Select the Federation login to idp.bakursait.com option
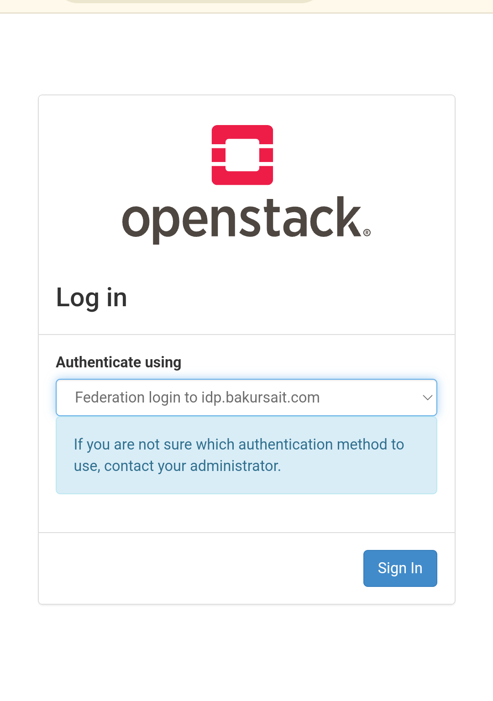 pos(197,398)
